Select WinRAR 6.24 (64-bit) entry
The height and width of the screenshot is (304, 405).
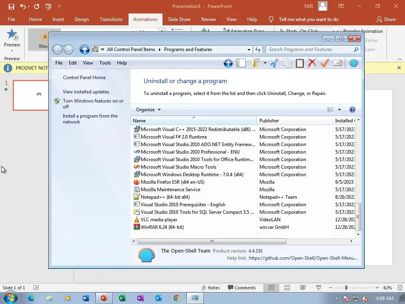click(x=162, y=227)
